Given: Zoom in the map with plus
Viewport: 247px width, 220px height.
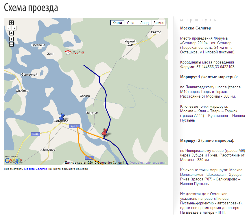Looking at the screenshot, I should point(11,39).
